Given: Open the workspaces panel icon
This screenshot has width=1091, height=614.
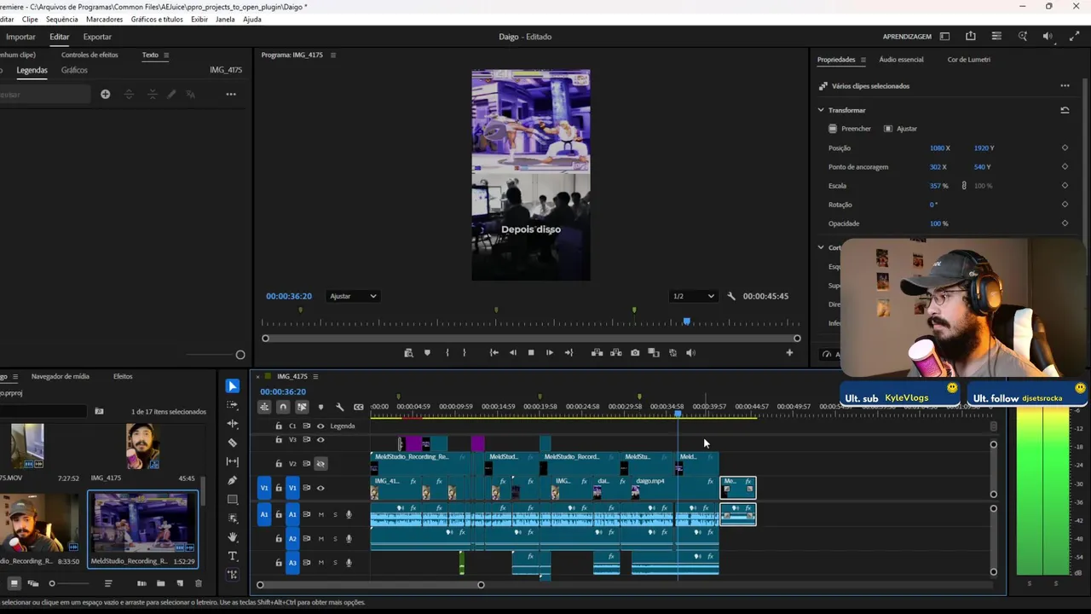Looking at the screenshot, I should click(944, 37).
